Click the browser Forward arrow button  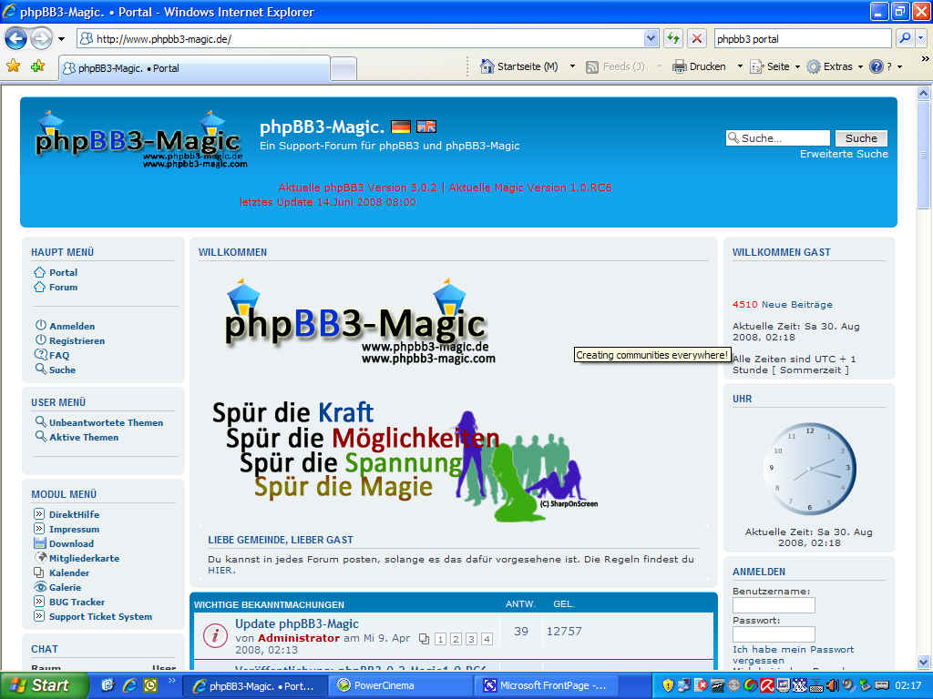pyautogui.click(x=41, y=38)
